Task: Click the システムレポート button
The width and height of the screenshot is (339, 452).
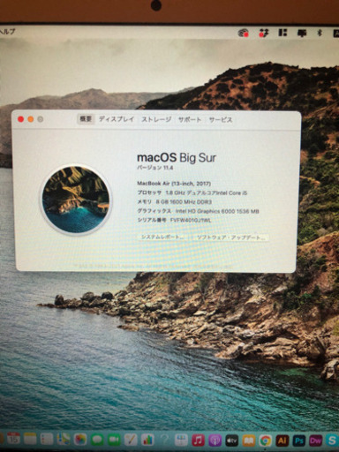Action: (162, 237)
